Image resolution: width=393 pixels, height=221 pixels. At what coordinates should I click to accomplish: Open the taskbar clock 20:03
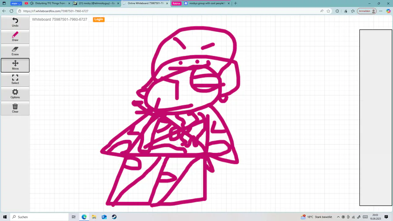tap(375, 217)
